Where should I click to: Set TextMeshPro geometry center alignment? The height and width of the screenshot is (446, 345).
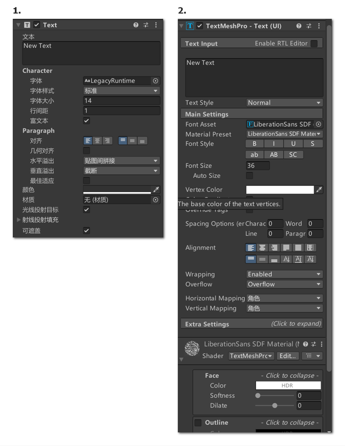(x=310, y=248)
